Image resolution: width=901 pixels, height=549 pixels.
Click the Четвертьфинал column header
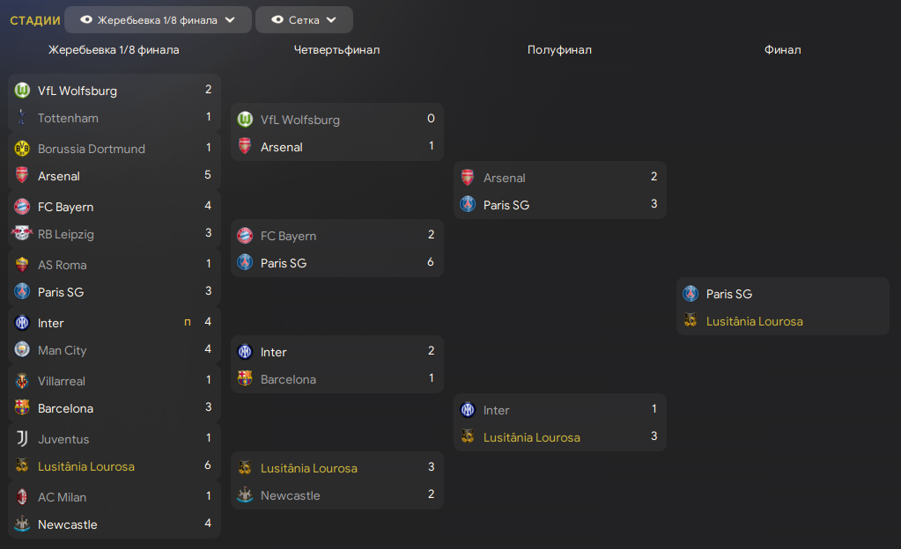(x=336, y=50)
